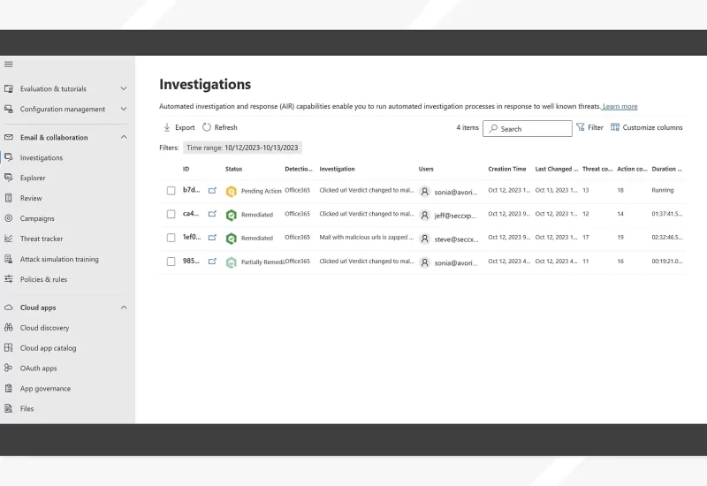Click the Explorer sidebar icon
Screen dimensions: 707x486
(9, 178)
